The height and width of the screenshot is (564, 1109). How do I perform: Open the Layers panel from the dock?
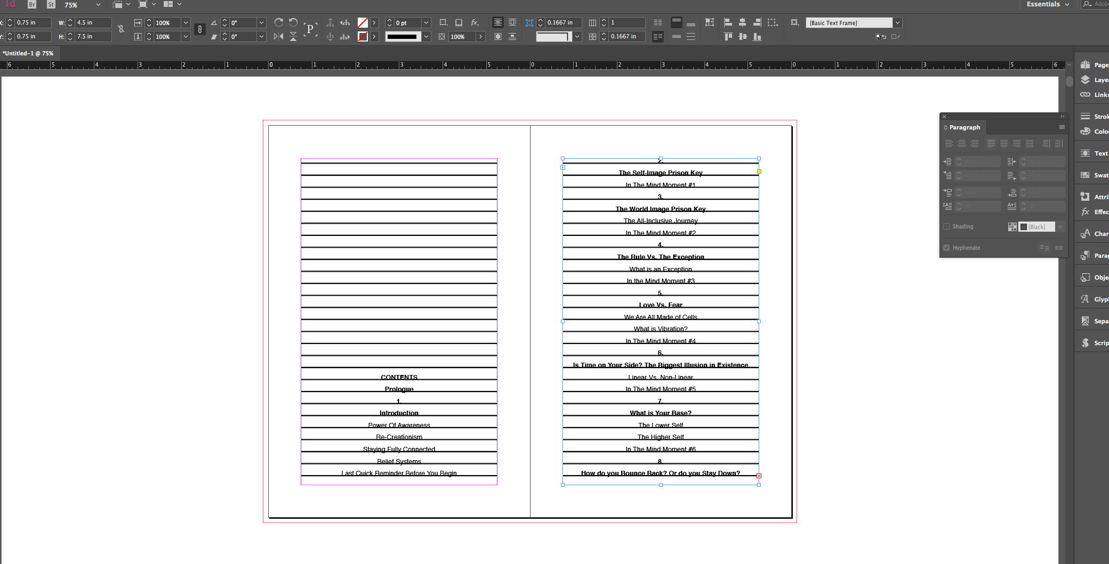pos(1093,80)
